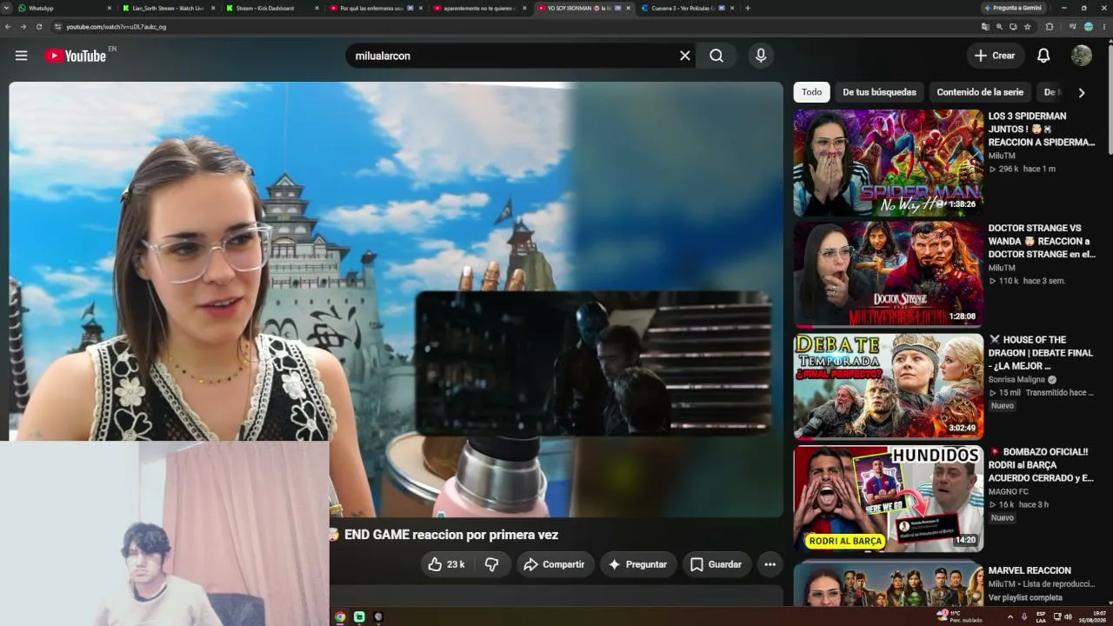The width and height of the screenshot is (1113, 626).
Task: Start voice search with microphone
Action: 761,56
